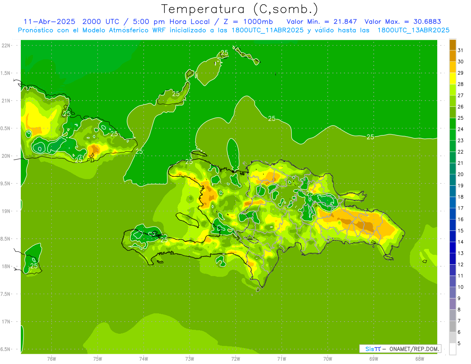The width and height of the screenshot is (471, 364).
Task: Click the 19N latitude axis label
Action: tap(7, 211)
